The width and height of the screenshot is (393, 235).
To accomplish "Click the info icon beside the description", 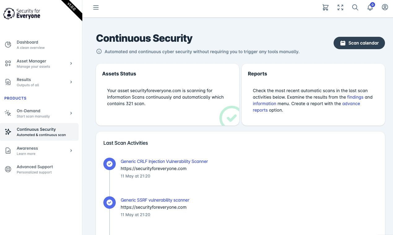I will pyautogui.click(x=99, y=51).
